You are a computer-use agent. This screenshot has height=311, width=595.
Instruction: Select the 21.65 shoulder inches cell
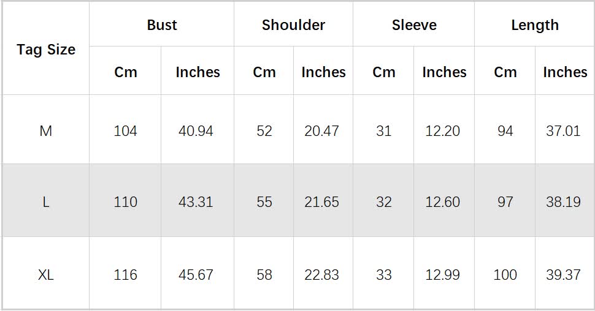(x=322, y=201)
